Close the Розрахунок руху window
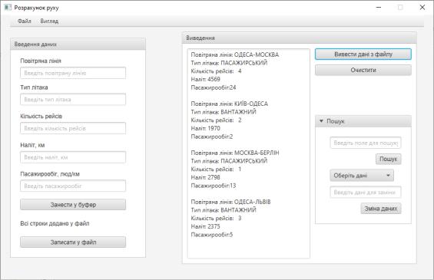This screenshot has height=280, width=434. [x=422, y=8]
